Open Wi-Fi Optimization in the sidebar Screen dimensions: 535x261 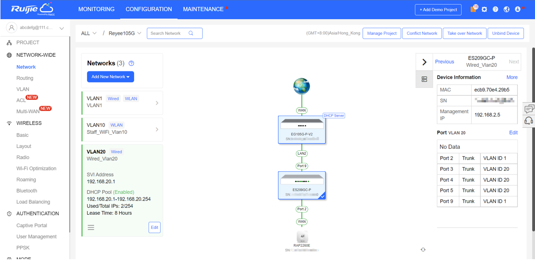point(37,169)
